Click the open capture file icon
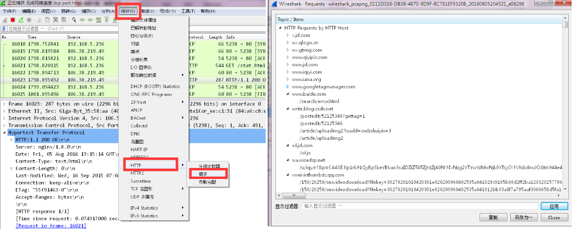 39,20
